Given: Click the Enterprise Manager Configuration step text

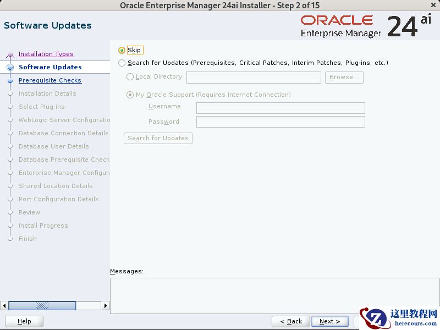Looking at the screenshot, I should 64,173.
